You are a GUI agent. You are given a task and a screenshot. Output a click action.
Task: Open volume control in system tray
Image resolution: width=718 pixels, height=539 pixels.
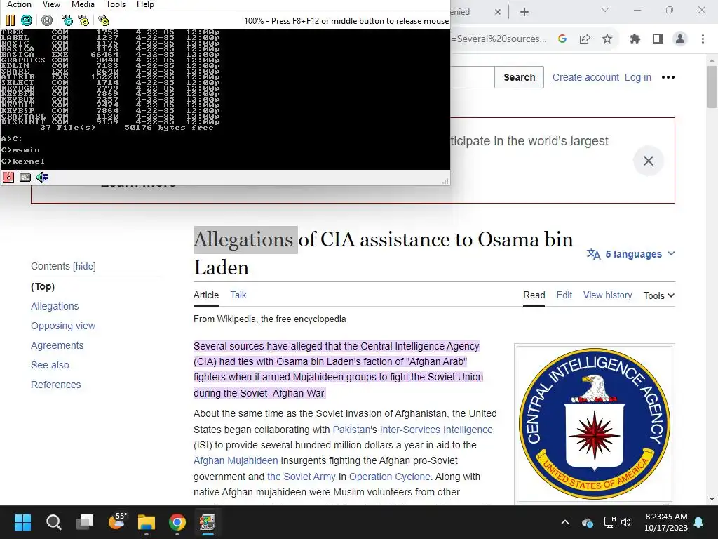click(x=626, y=522)
